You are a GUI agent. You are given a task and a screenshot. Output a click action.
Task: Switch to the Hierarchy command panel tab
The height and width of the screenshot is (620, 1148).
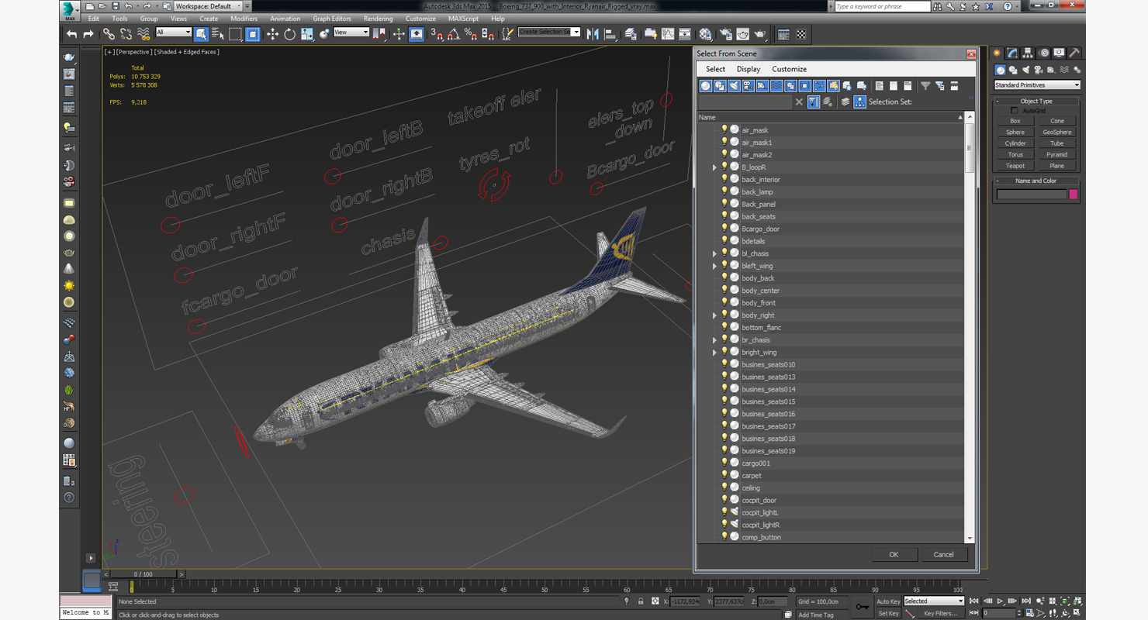(x=1029, y=53)
